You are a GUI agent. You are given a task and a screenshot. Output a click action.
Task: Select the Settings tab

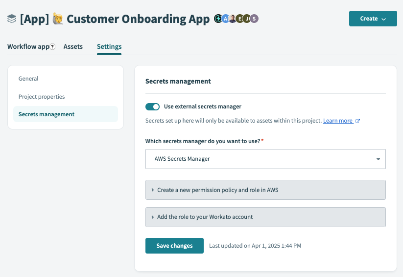[109, 47]
